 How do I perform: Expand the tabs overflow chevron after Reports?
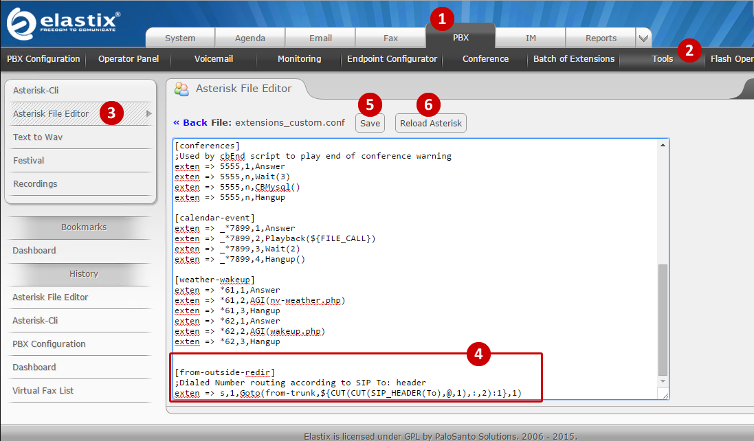(x=643, y=38)
